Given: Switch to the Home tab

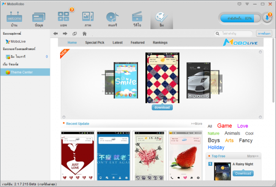Looking at the screenshot, I should tap(72, 42).
